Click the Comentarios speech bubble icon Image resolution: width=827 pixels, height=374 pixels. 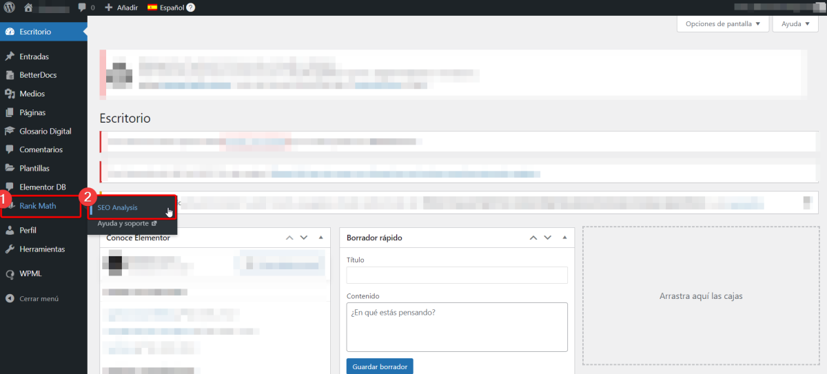(x=10, y=149)
